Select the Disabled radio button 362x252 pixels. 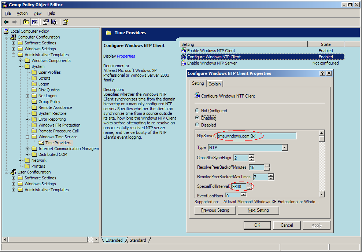197,125
